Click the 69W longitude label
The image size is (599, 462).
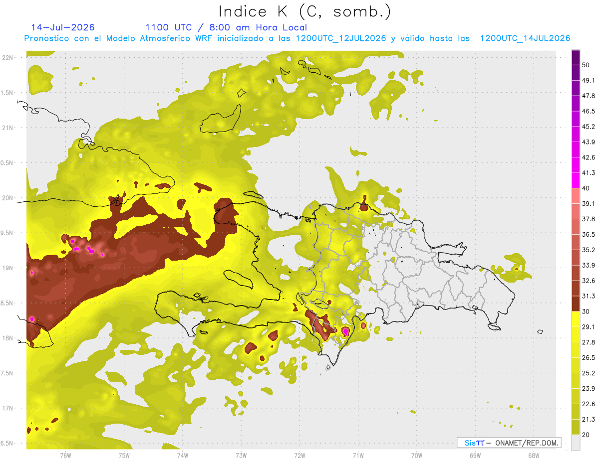(x=475, y=456)
